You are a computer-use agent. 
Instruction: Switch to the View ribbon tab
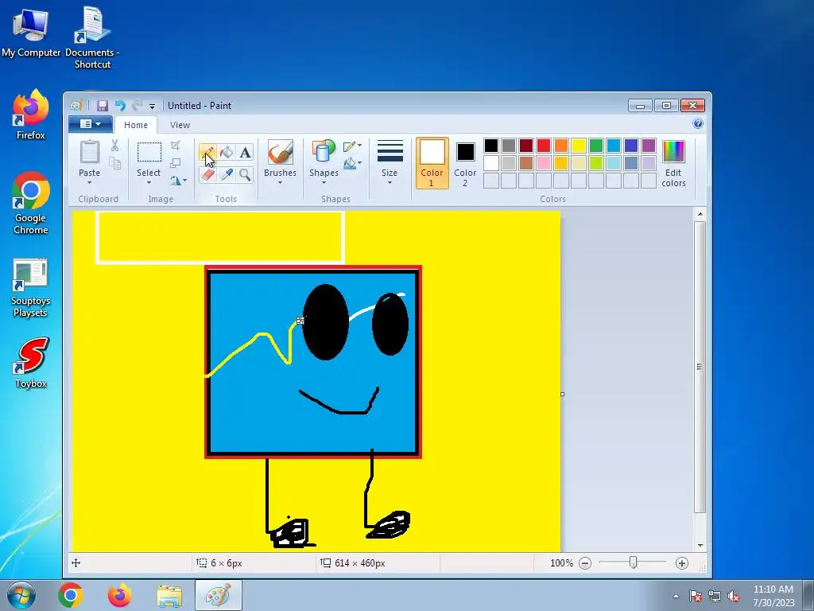pyautogui.click(x=180, y=125)
